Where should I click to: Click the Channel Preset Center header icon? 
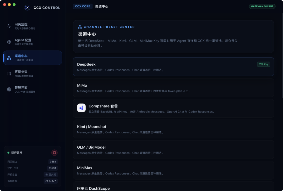[80, 27]
